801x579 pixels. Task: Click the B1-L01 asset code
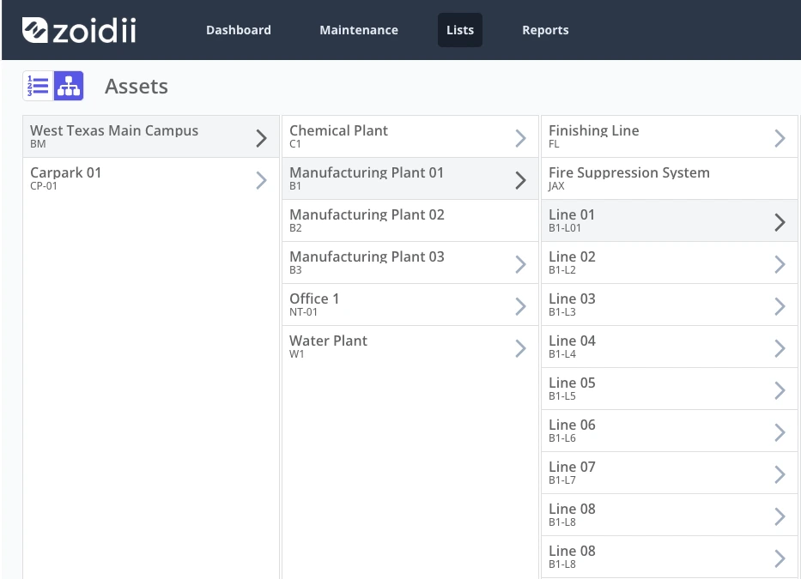pos(565,228)
